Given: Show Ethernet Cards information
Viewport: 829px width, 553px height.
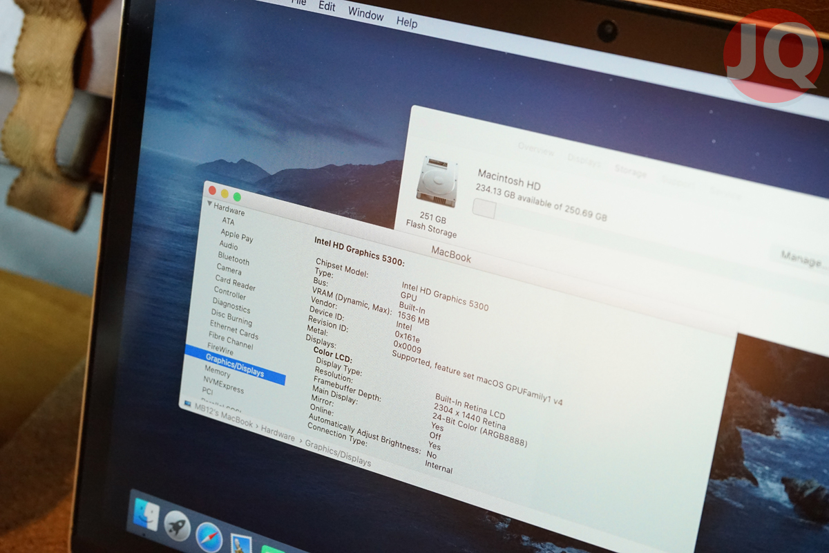Looking at the screenshot, I should click(x=234, y=330).
